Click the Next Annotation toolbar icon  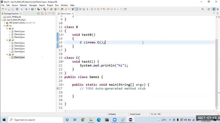[x=92, y=9]
